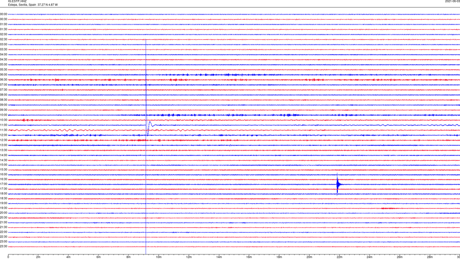Click the 18m axis tick label
Viewport: 460px width, 259px height.
point(279,257)
